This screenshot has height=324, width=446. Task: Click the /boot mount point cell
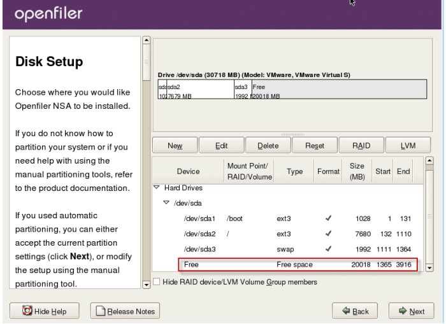point(234,218)
